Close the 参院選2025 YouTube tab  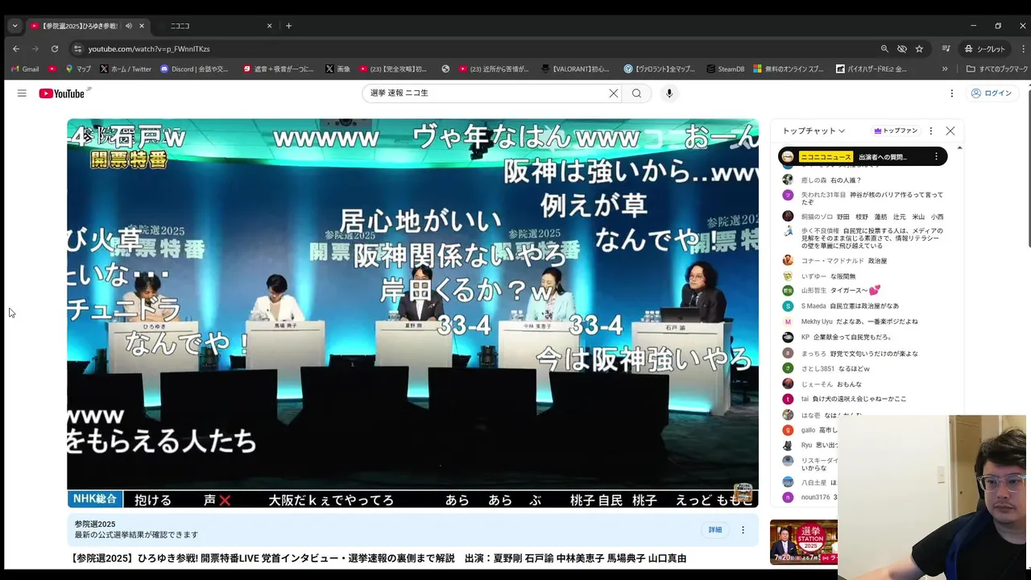click(x=142, y=26)
